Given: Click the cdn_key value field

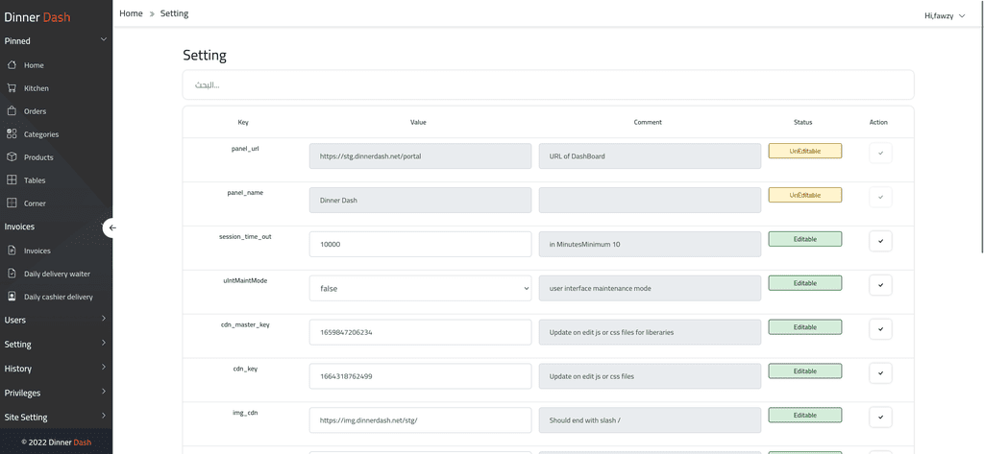Looking at the screenshot, I should click(421, 376).
